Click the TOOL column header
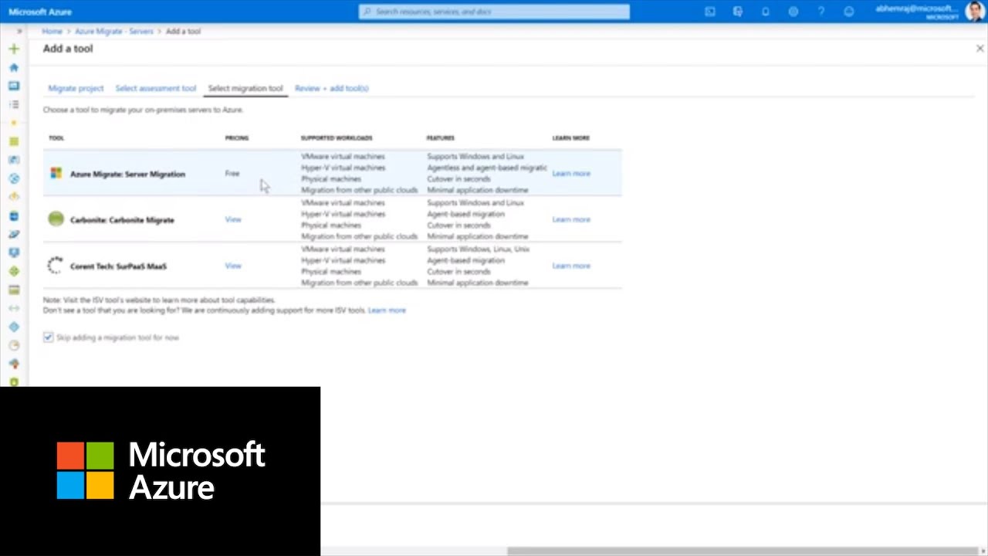 click(56, 138)
